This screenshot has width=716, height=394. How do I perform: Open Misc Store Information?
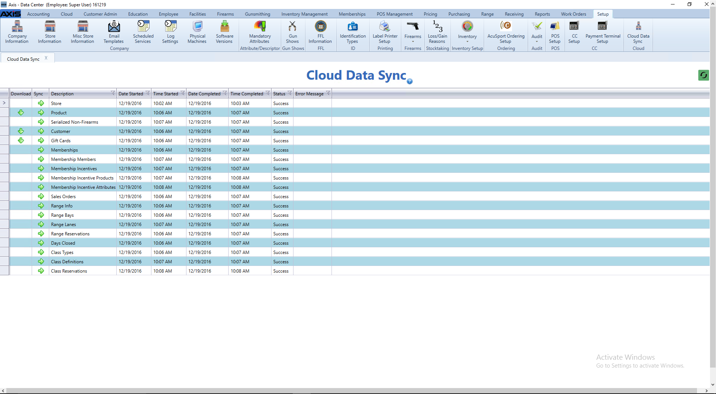83,32
